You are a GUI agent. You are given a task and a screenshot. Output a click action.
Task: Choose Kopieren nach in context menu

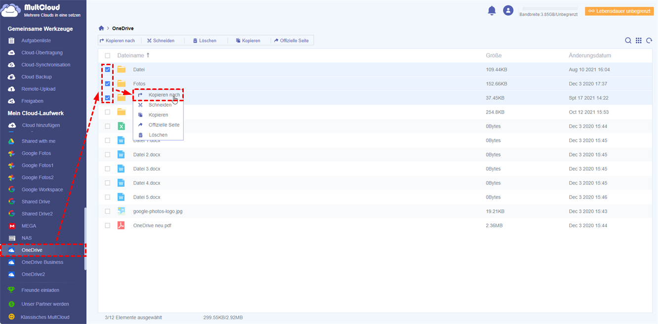pos(158,95)
